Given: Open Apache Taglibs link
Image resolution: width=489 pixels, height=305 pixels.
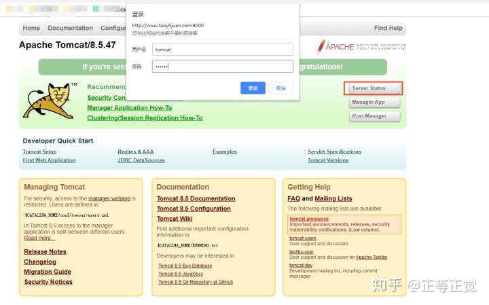Looking at the screenshot, I should (372, 257).
